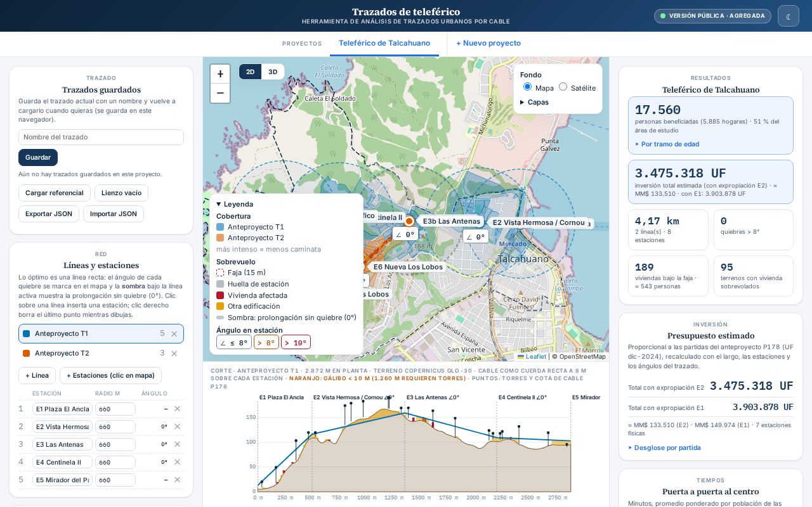Click Importar JSON button
This screenshot has height=507, width=812.
click(x=114, y=214)
